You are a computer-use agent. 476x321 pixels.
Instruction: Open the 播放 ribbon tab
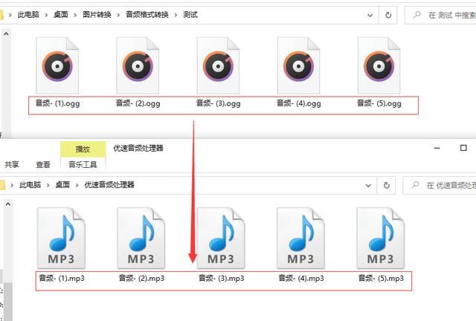(83, 149)
